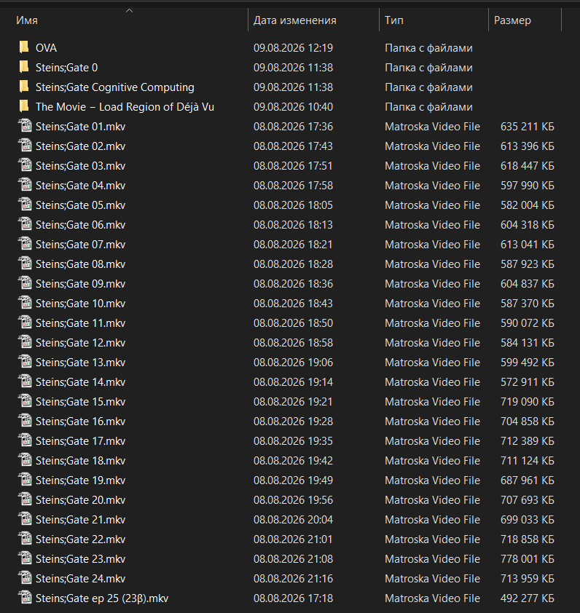Click the Steins;Gate 08.mkv file icon
The width and height of the screenshot is (580, 613).
25,264
